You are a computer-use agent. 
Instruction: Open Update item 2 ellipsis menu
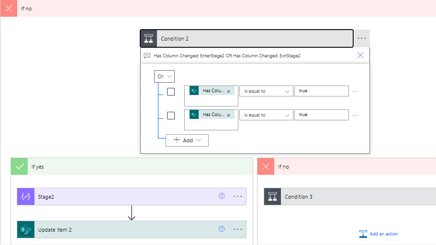tap(238, 229)
